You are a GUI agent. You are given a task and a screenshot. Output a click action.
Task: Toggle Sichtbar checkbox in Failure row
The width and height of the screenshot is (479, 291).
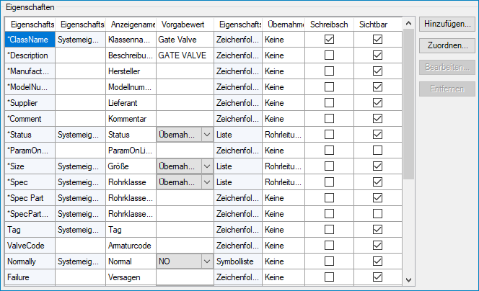(377, 277)
